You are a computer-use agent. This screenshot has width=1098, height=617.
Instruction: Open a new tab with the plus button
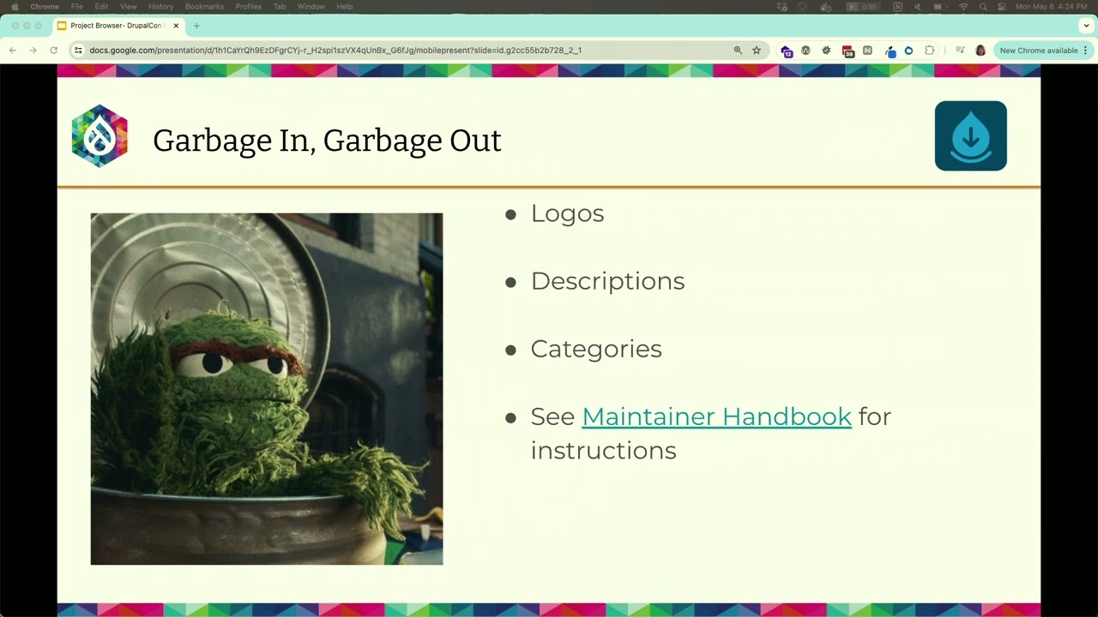point(196,26)
